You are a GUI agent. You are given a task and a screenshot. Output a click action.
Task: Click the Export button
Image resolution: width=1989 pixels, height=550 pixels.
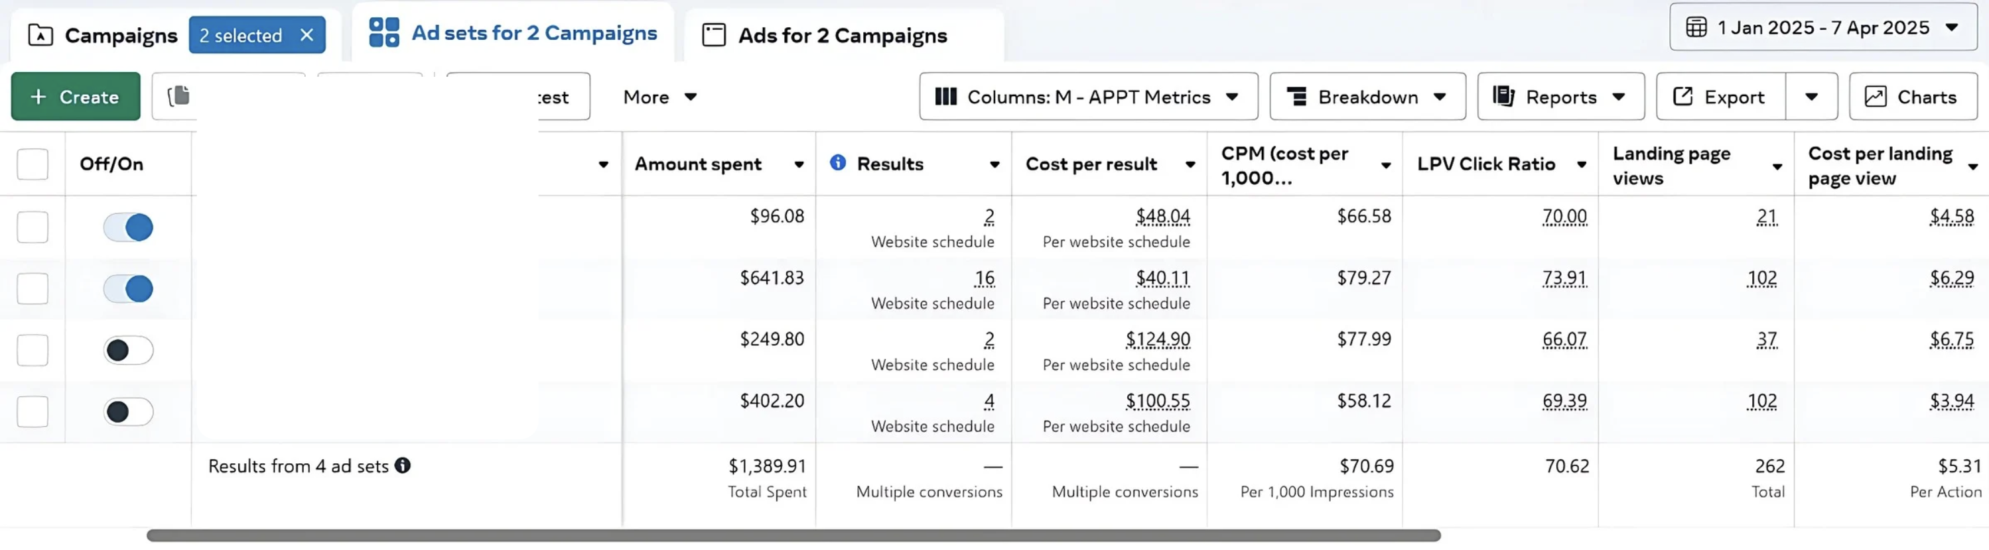pyautogui.click(x=1720, y=97)
